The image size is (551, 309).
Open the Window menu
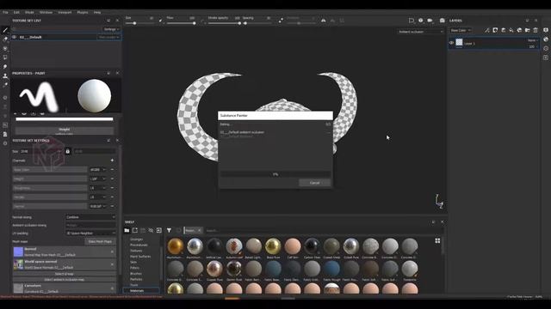pyautogui.click(x=46, y=12)
